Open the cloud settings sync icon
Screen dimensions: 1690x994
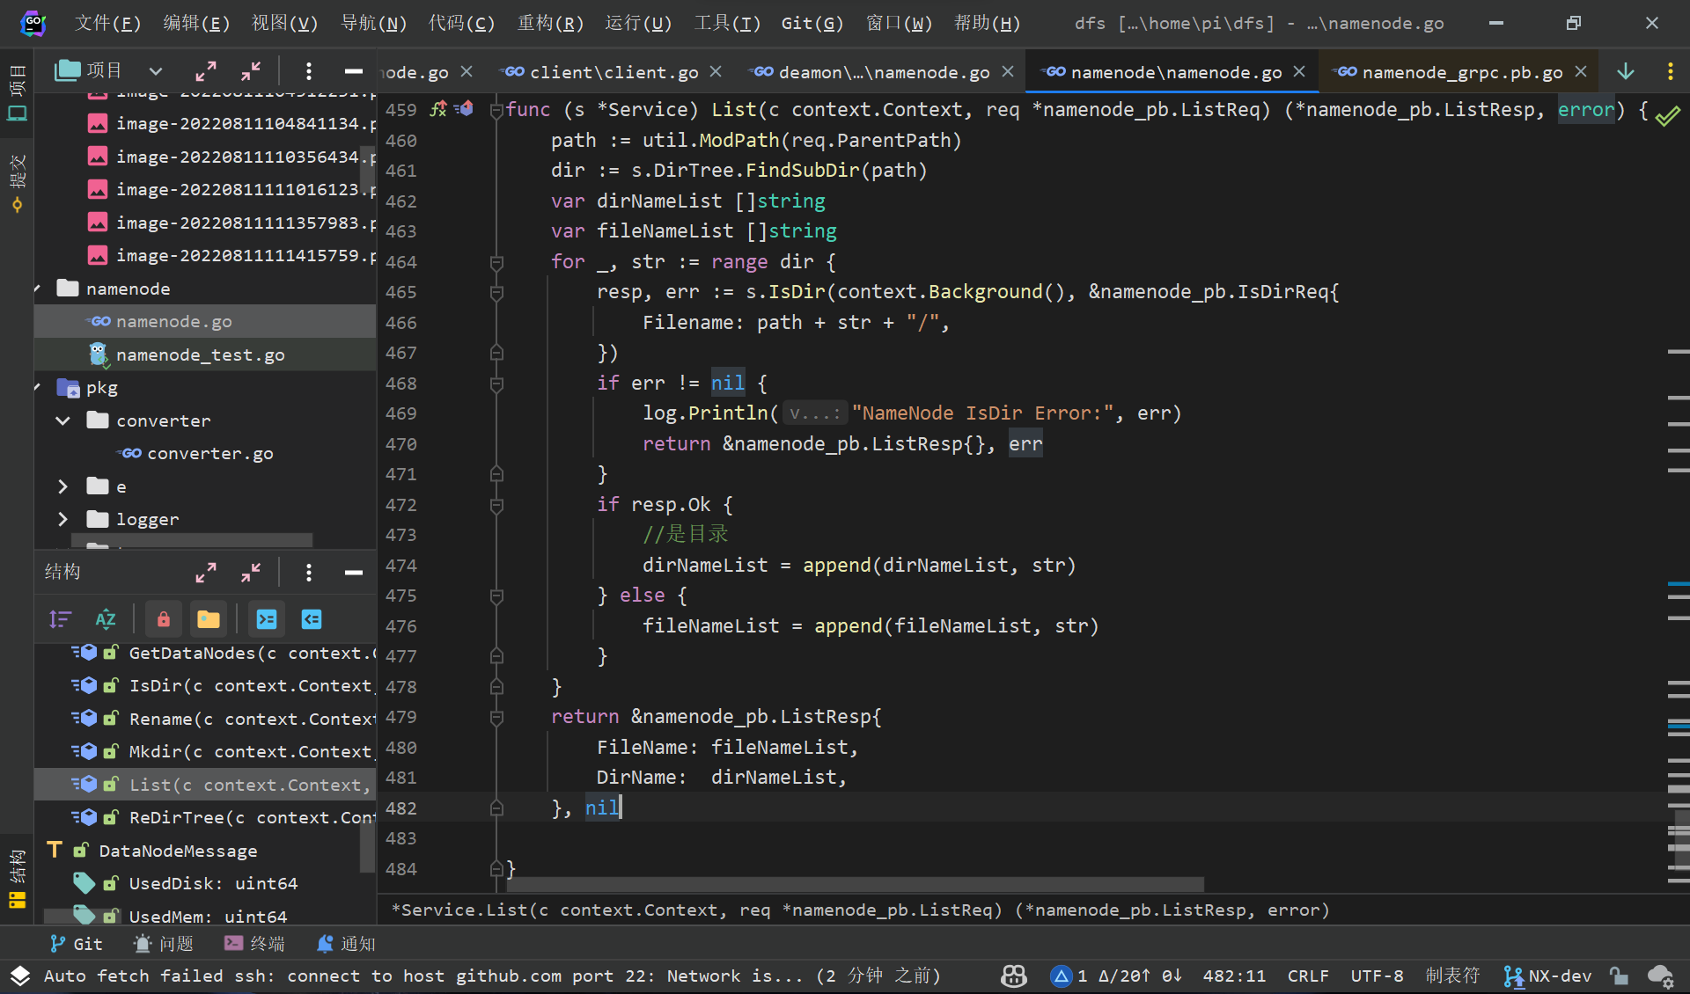[1660, 976]
